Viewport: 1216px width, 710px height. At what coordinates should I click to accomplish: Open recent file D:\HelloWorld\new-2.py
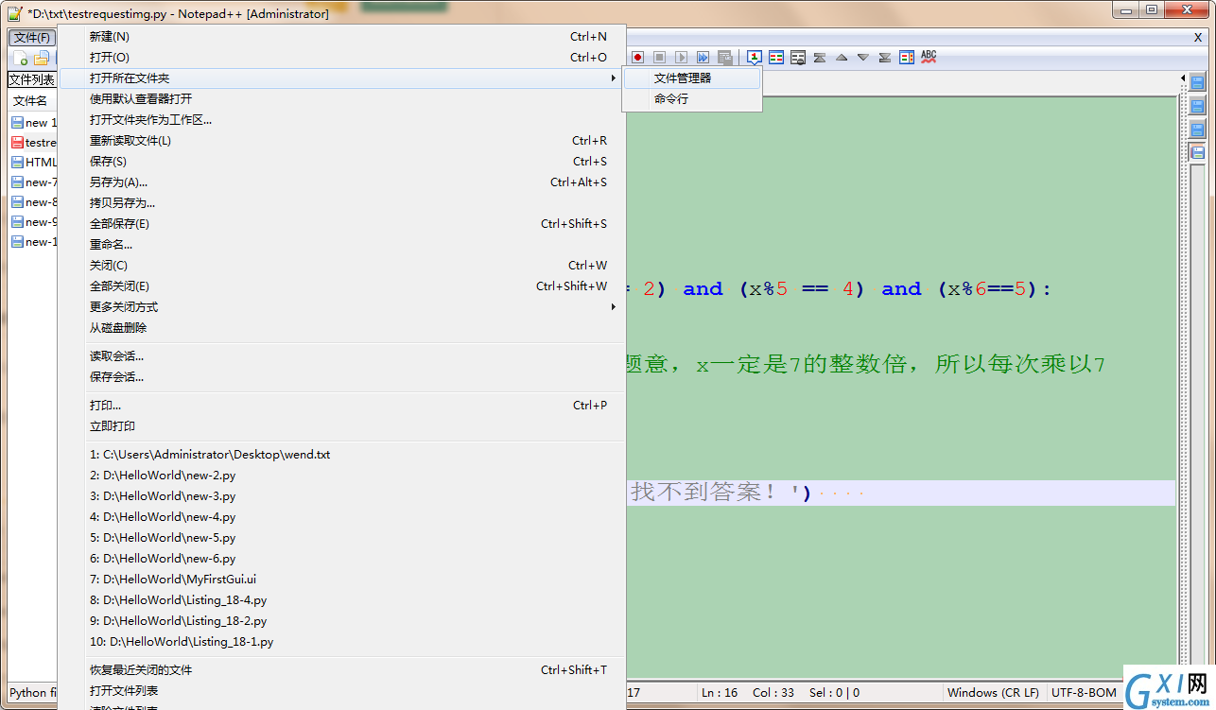(342, 476)
